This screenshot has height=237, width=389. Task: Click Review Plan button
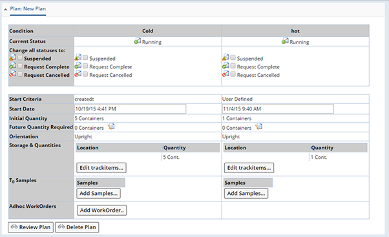tap(31, 227)
